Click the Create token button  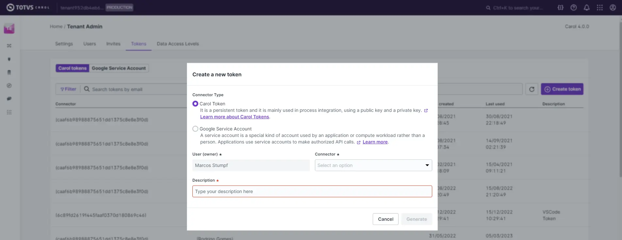tap(562, 89)
